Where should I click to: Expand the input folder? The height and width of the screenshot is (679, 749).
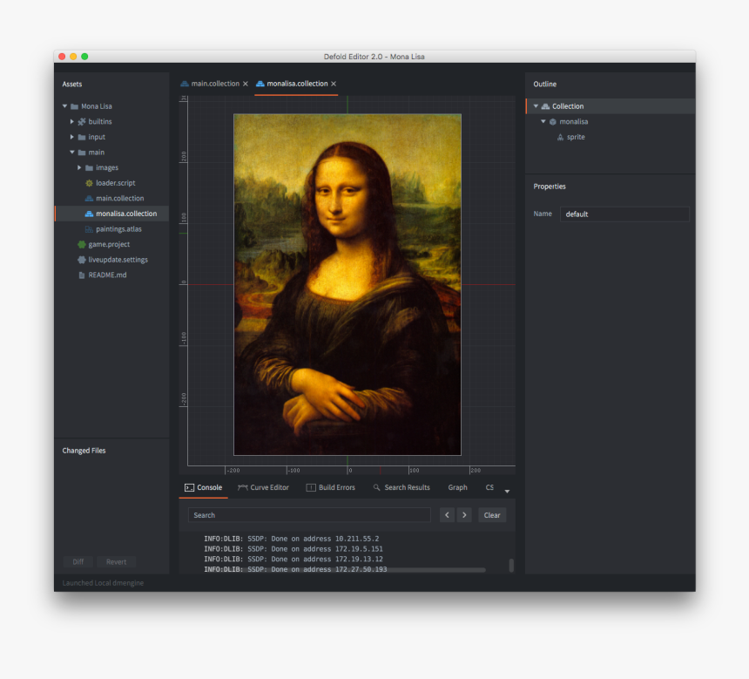[x=72, y=137]
